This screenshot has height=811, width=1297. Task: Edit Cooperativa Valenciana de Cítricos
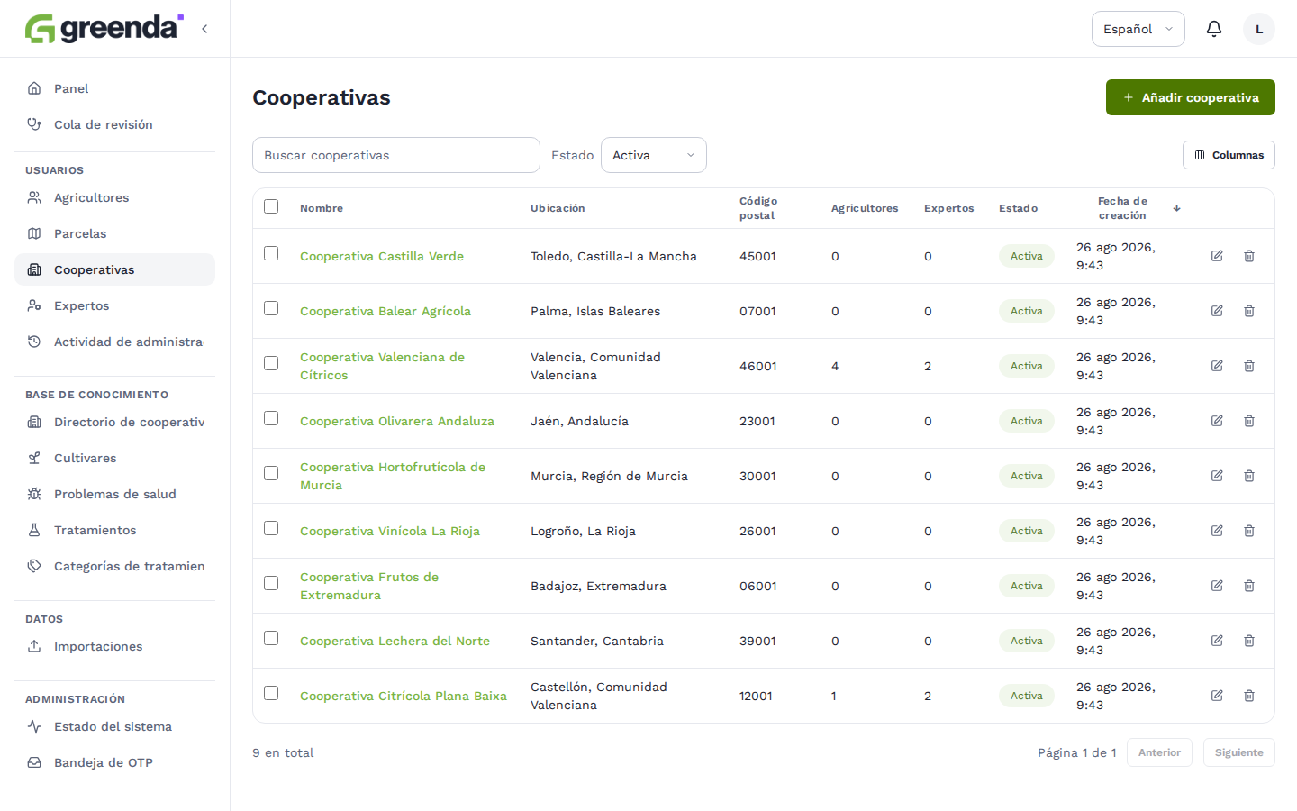pos(1217,366)
